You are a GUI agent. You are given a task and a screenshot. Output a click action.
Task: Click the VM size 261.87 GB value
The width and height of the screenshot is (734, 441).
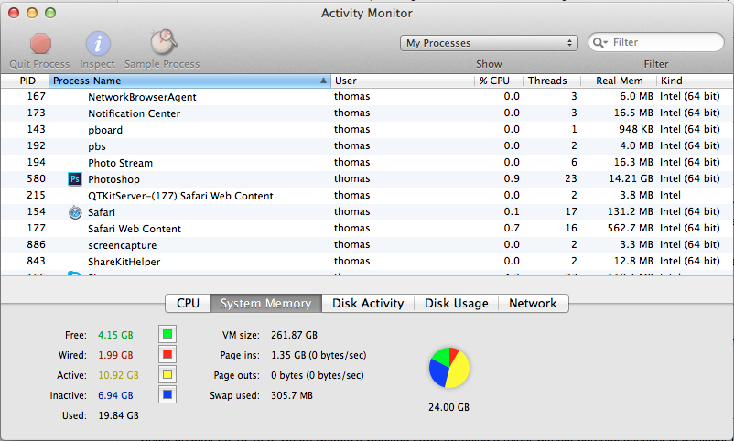pyautogui.click(x=294, y=335)
